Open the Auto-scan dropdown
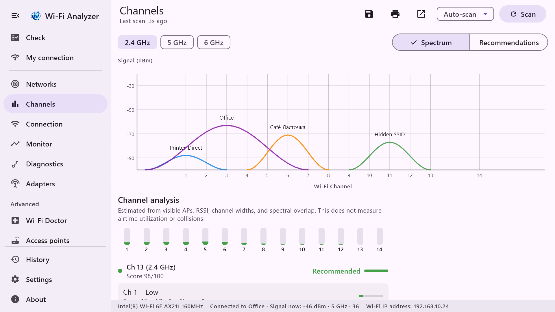The image size is (555, 312). coord(465,14)
